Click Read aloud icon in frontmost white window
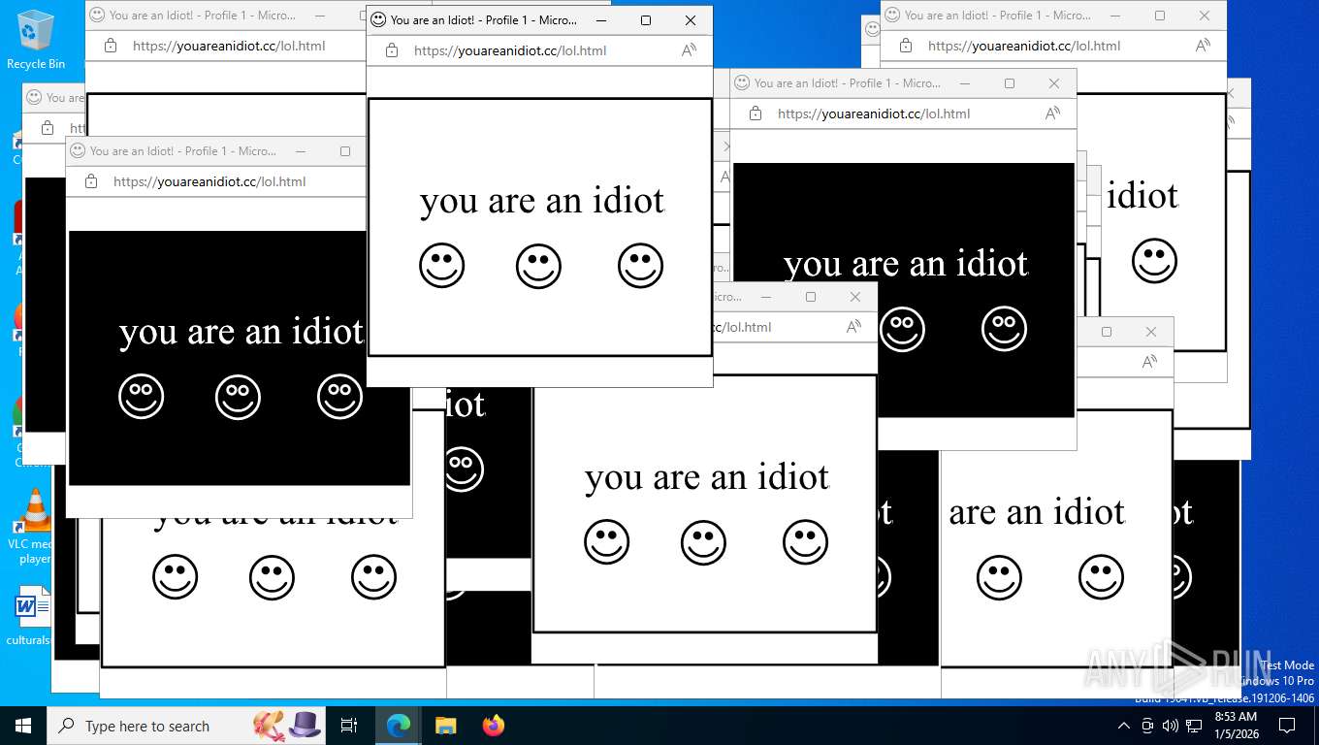Viewport: 1319px width, 745px height. pos(690,50)
